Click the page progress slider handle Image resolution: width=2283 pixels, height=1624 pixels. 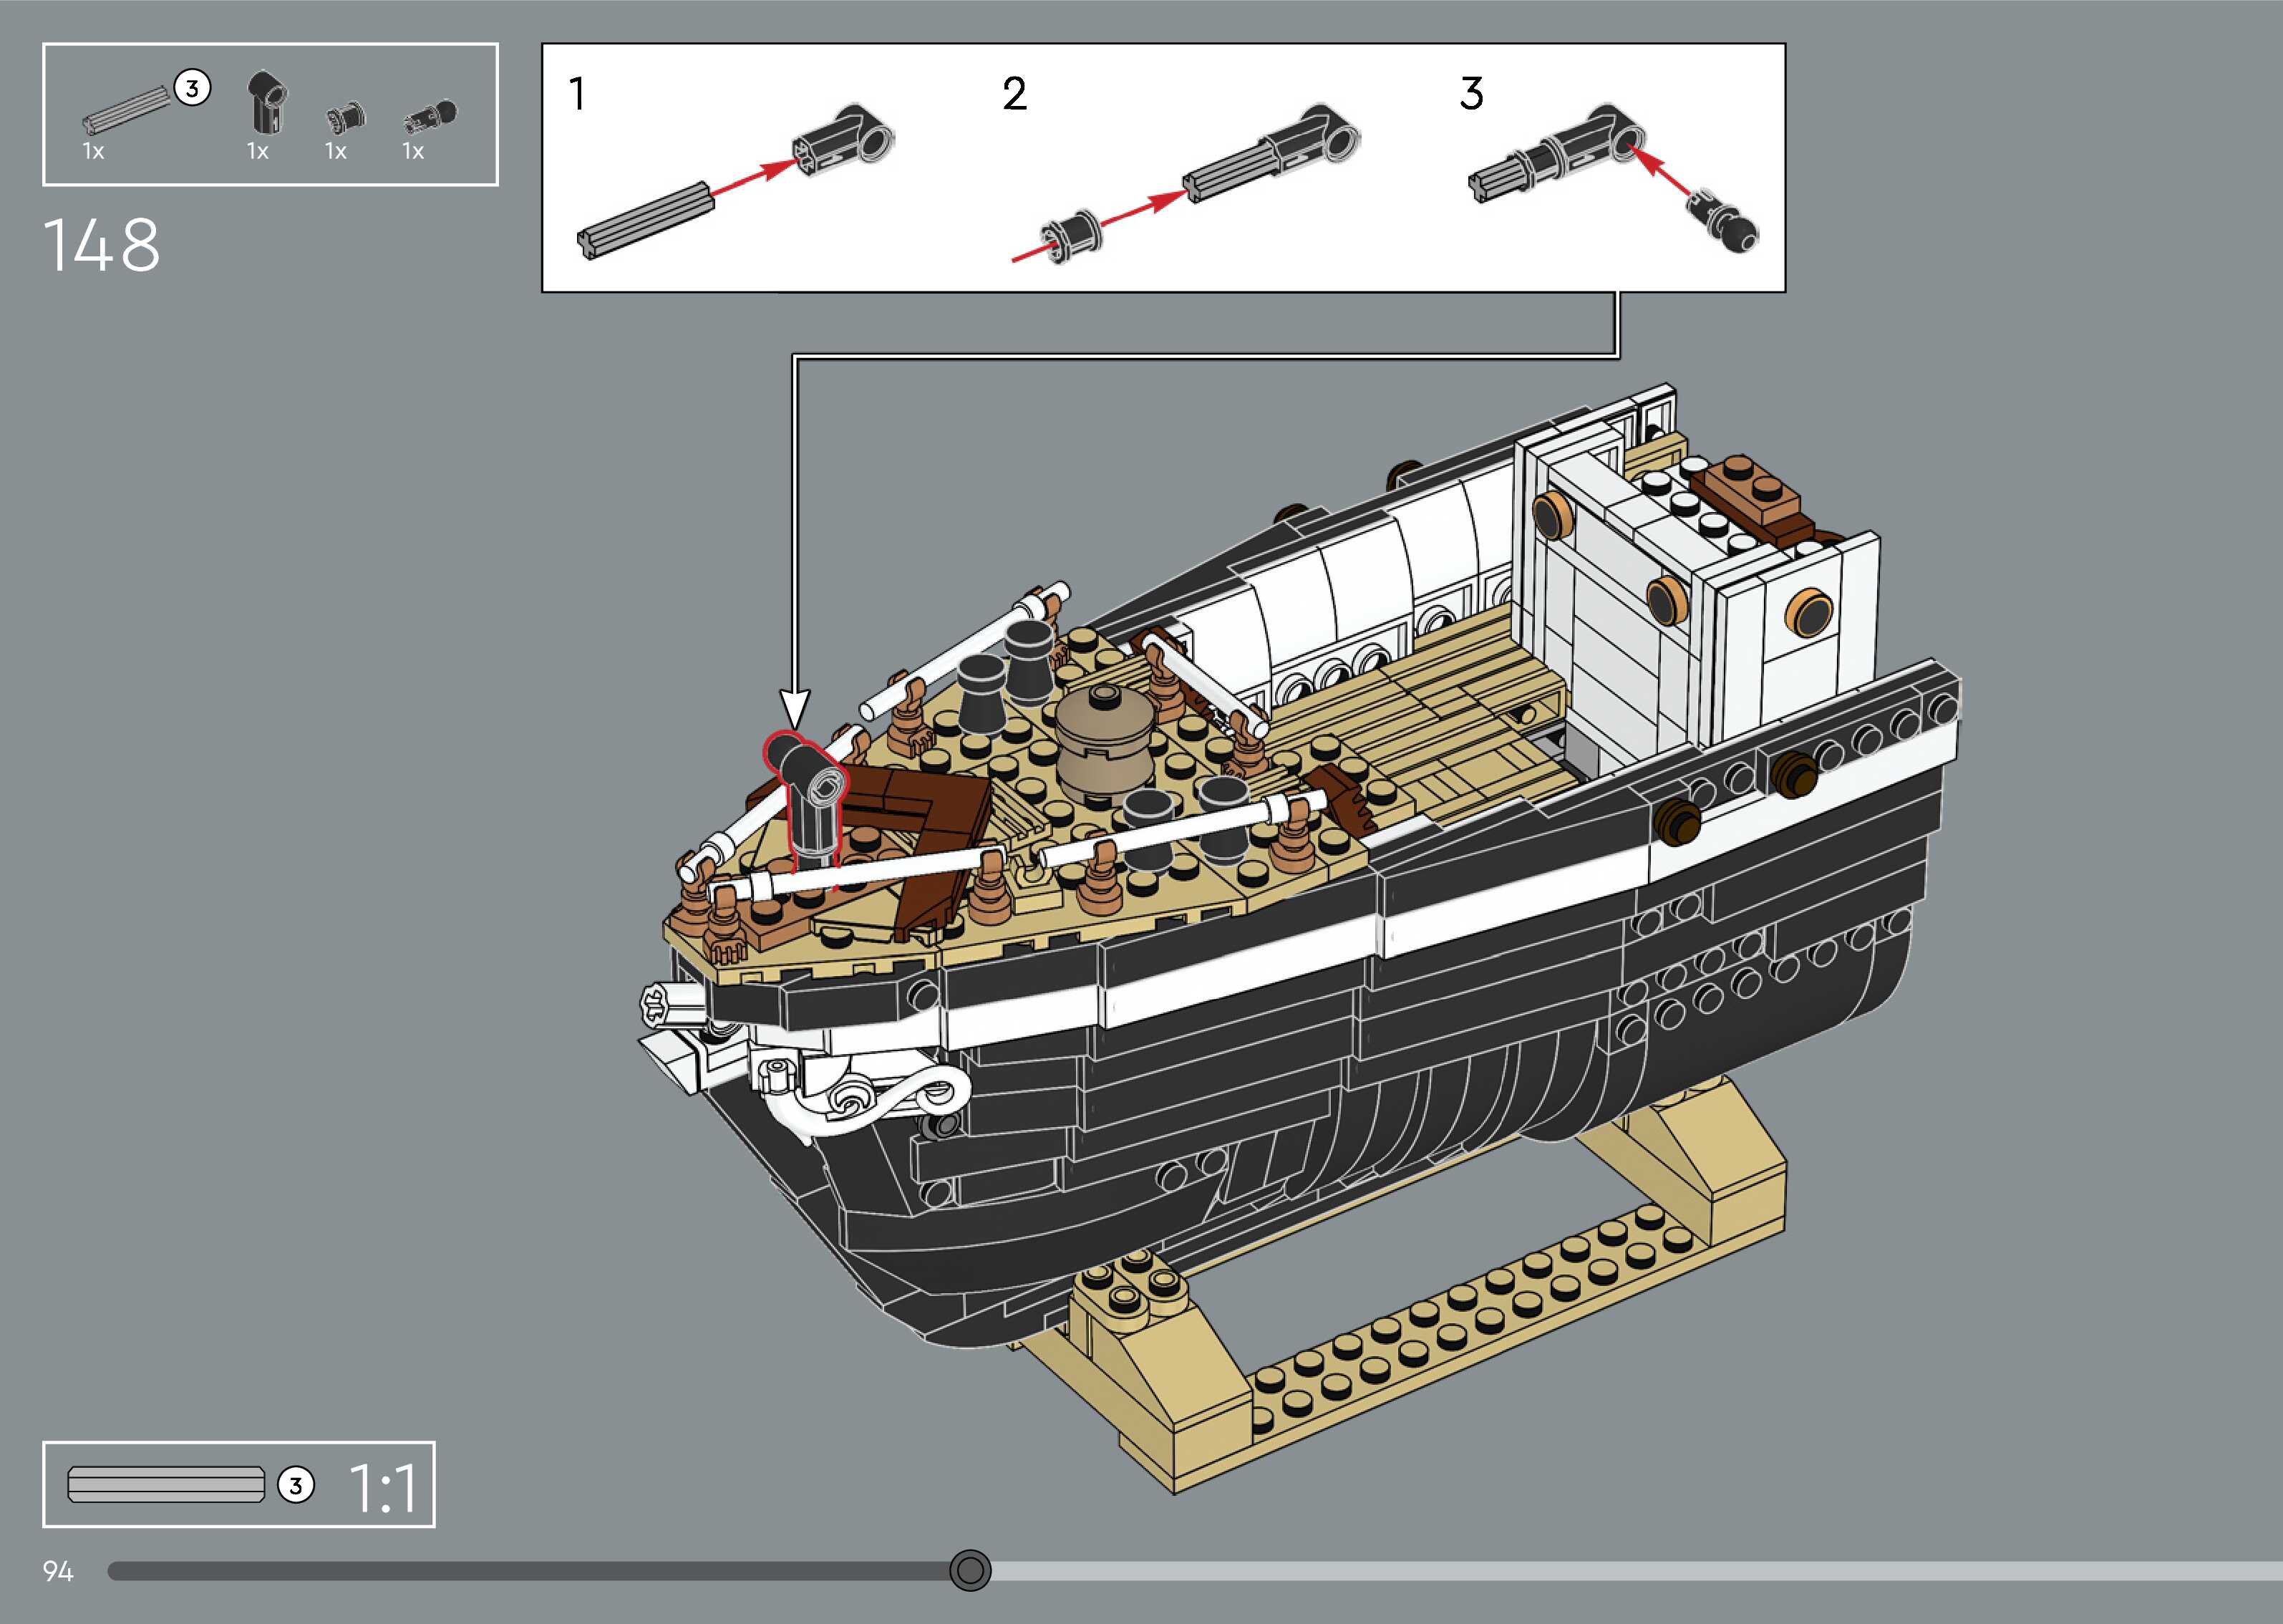[969, 1570]
